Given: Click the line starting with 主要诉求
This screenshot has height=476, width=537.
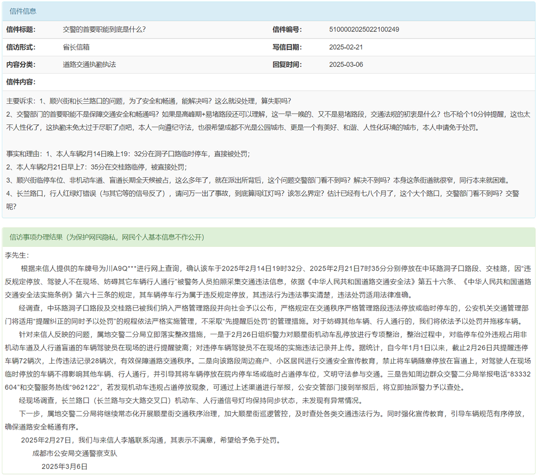Looking at the screenshot, I should coord(149,101).
